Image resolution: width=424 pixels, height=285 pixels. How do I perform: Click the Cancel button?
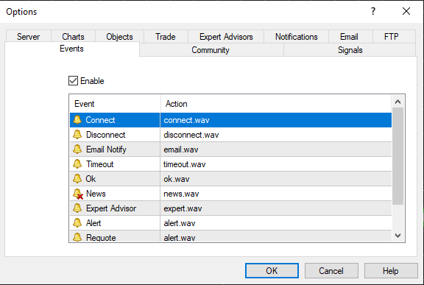point(331,271)
